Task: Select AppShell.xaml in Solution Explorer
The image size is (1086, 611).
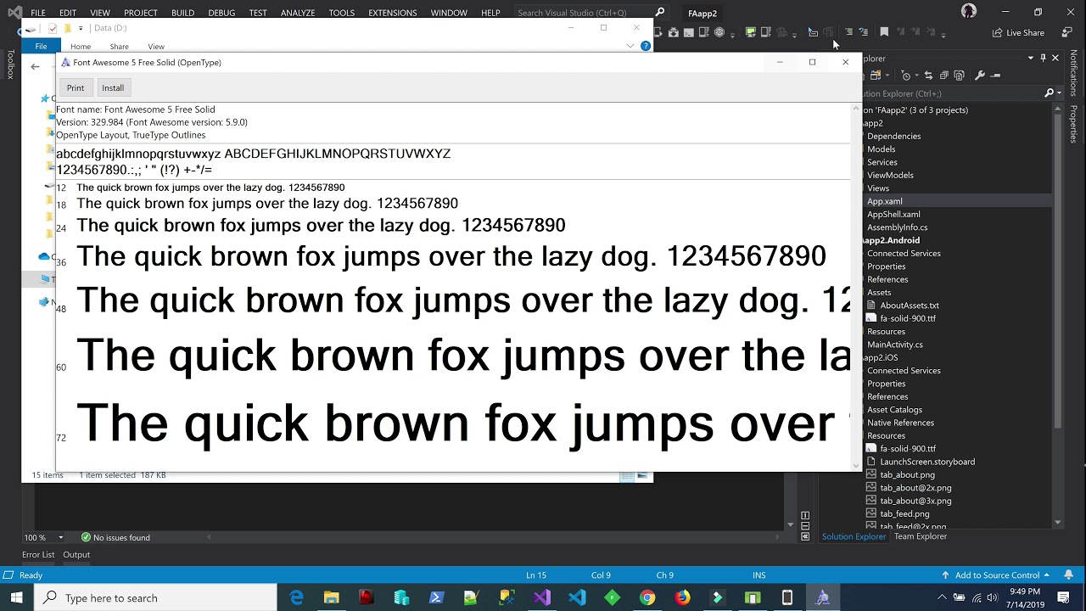Action: pyautogui.click(x=893, y=215)
